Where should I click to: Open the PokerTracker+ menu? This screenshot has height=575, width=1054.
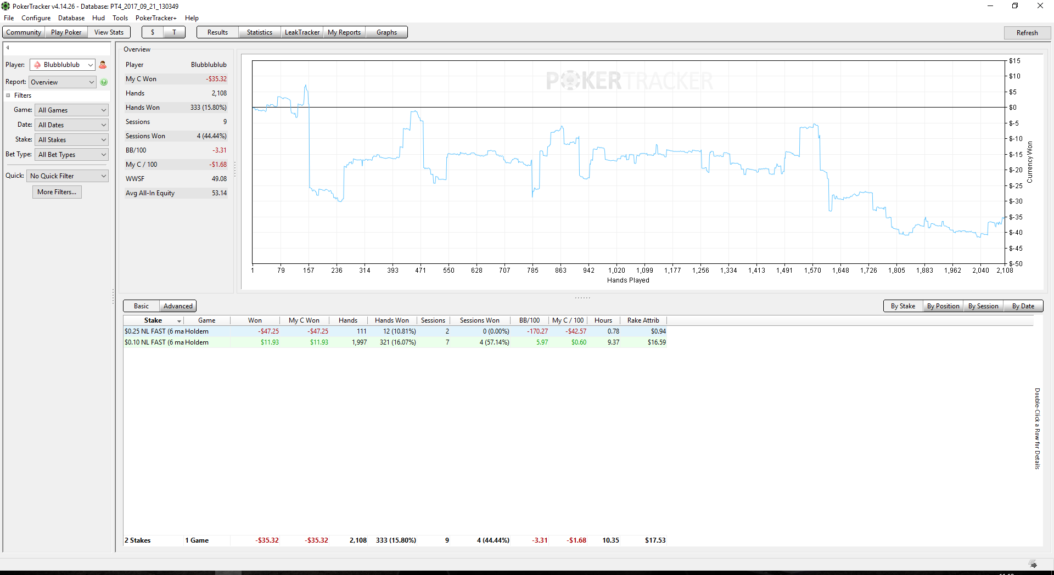coord(156,18)
